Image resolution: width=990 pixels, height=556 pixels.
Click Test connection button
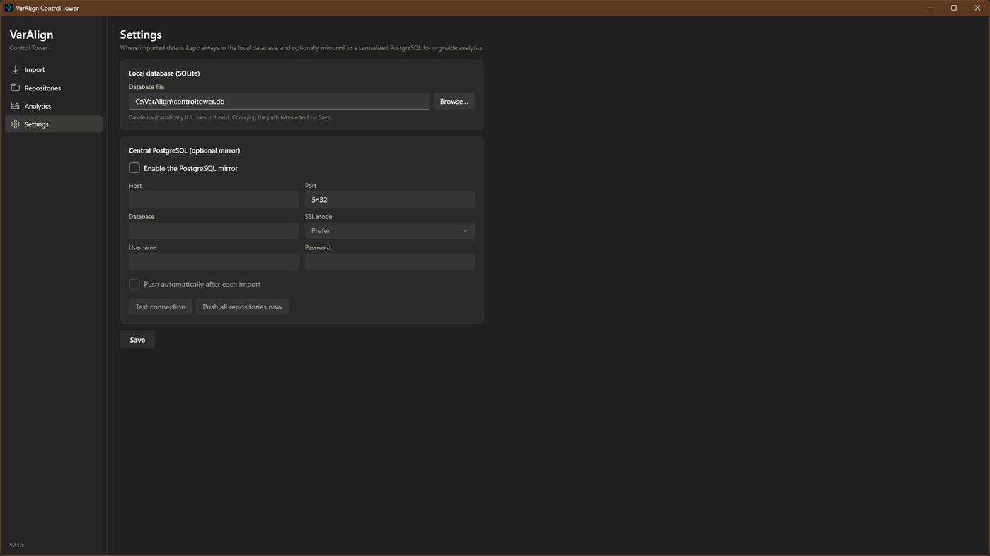tap(160, 307)
